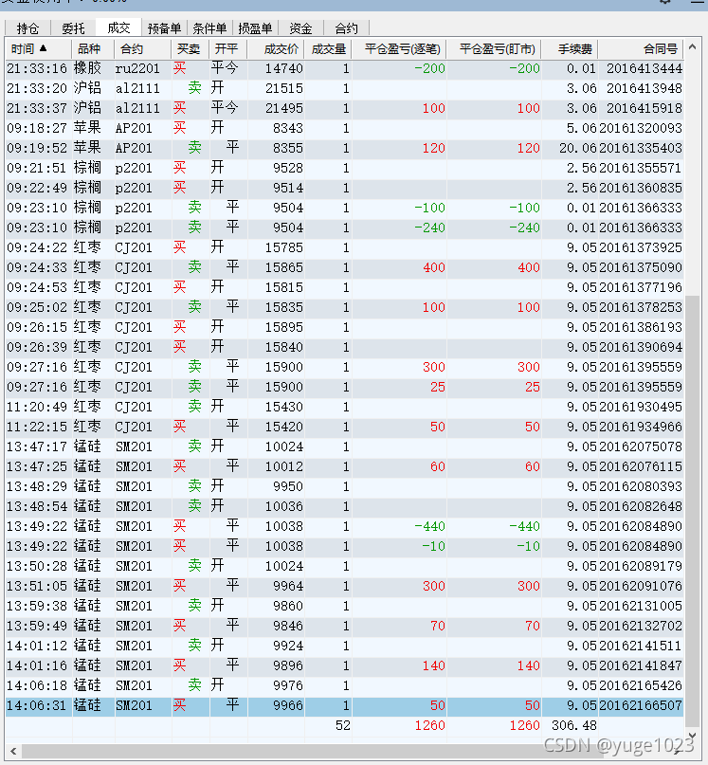Select the 21:33:16 time cell

click(37, 68)
